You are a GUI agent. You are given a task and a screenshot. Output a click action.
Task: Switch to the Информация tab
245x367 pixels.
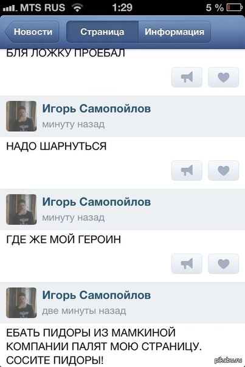[x=174, y=32]
